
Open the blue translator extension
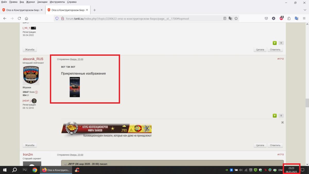pos(296,18)
